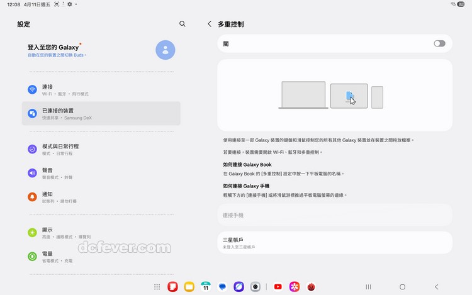This screenshot has width=472, height=295.
Task: Tap the Wi-Fi status bar icon
Action: pos(453,4)
